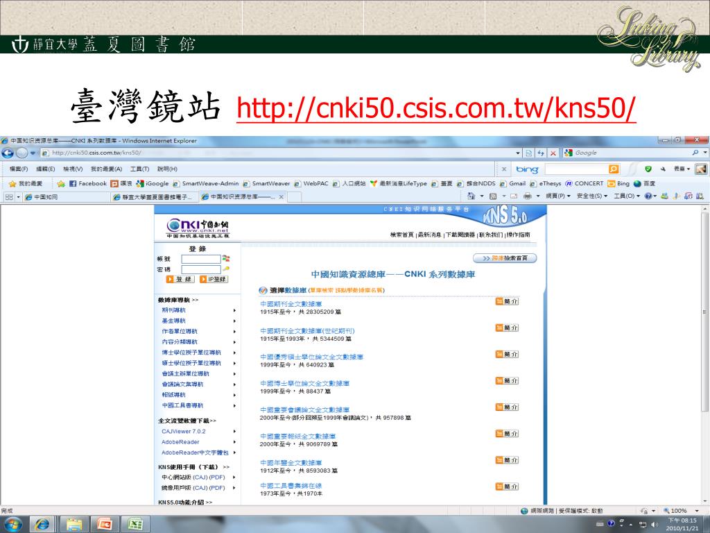Click 簡介 icon for 中國優秀碩士學位論文全文數據庫
710x533 pixels.
[507, 355]
